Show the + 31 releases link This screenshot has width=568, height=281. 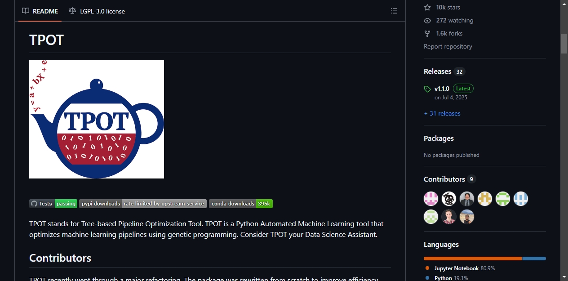coord(442,113)
